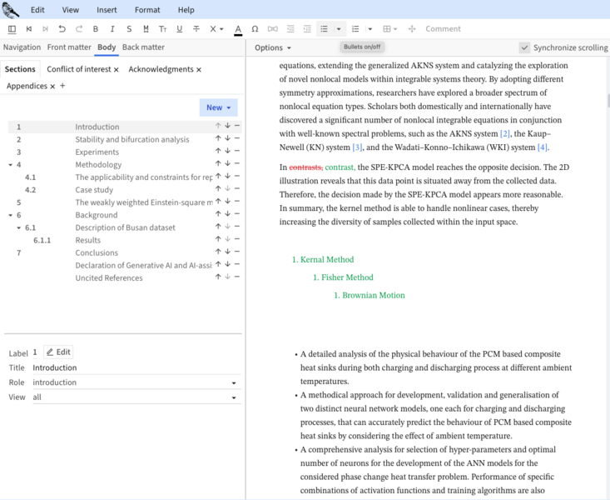Apply monospace M formatting
610x500 pixels.
[x=146, y=29]
